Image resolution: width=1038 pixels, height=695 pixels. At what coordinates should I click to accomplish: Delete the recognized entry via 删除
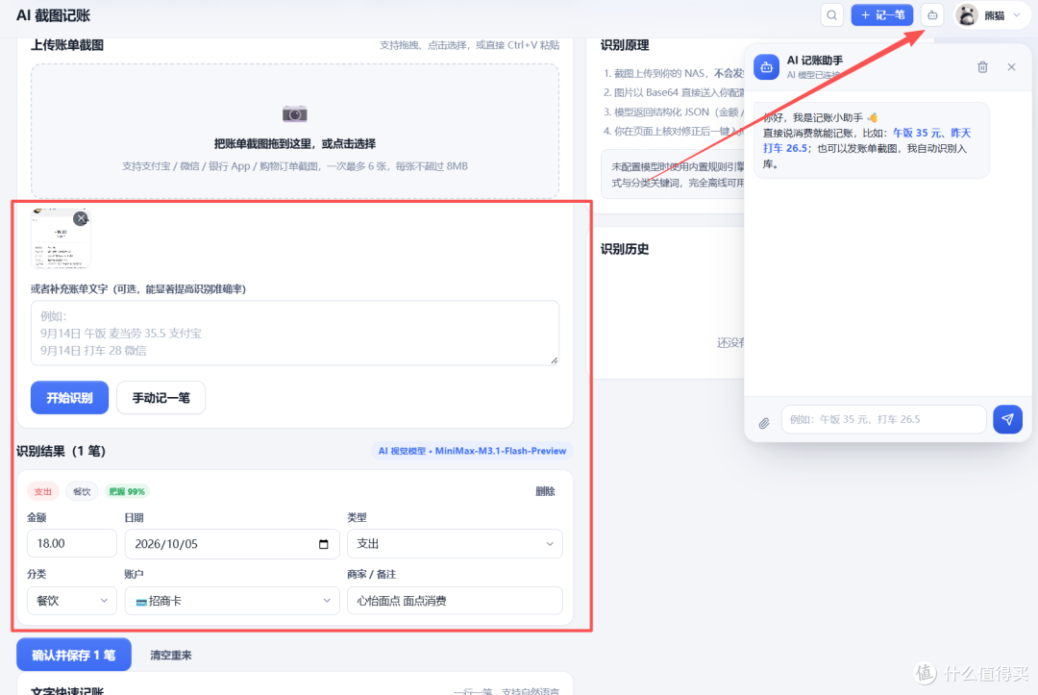point(545,491)
